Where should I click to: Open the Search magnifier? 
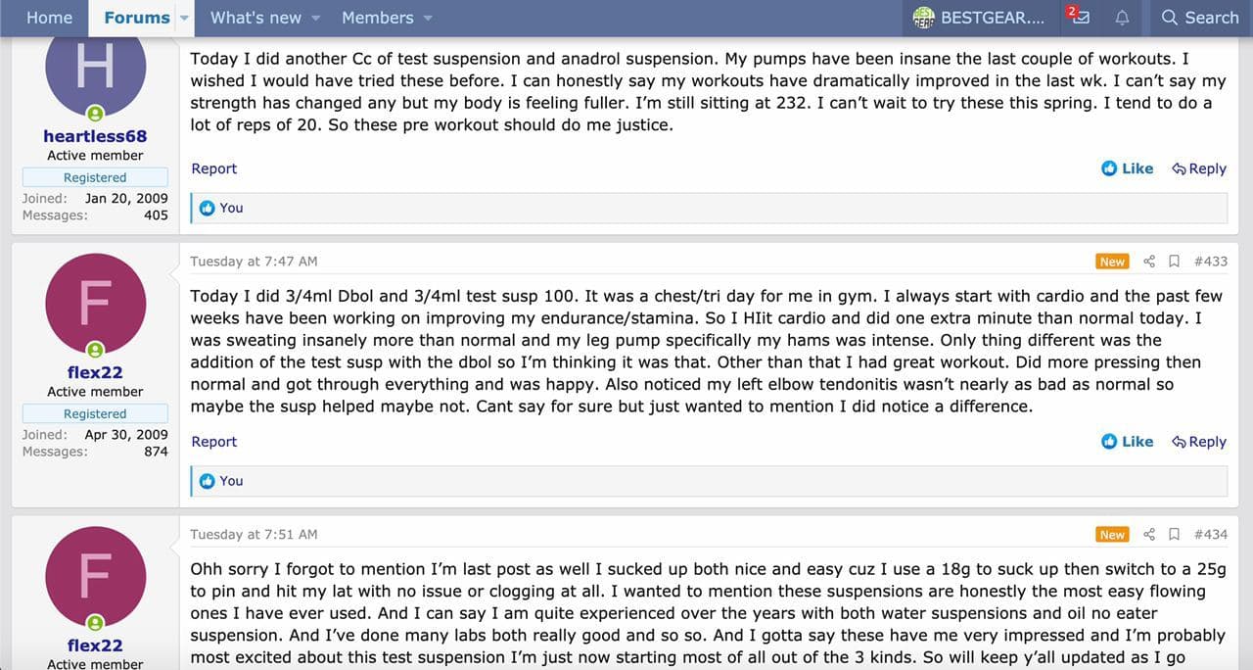[1170, 18]
